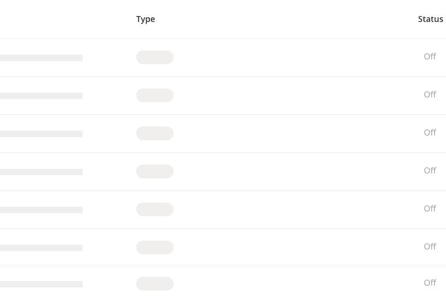Click the Off status in the second row
Image resolution: width=446 pixels, height=297 pixels.
[430, 94]
